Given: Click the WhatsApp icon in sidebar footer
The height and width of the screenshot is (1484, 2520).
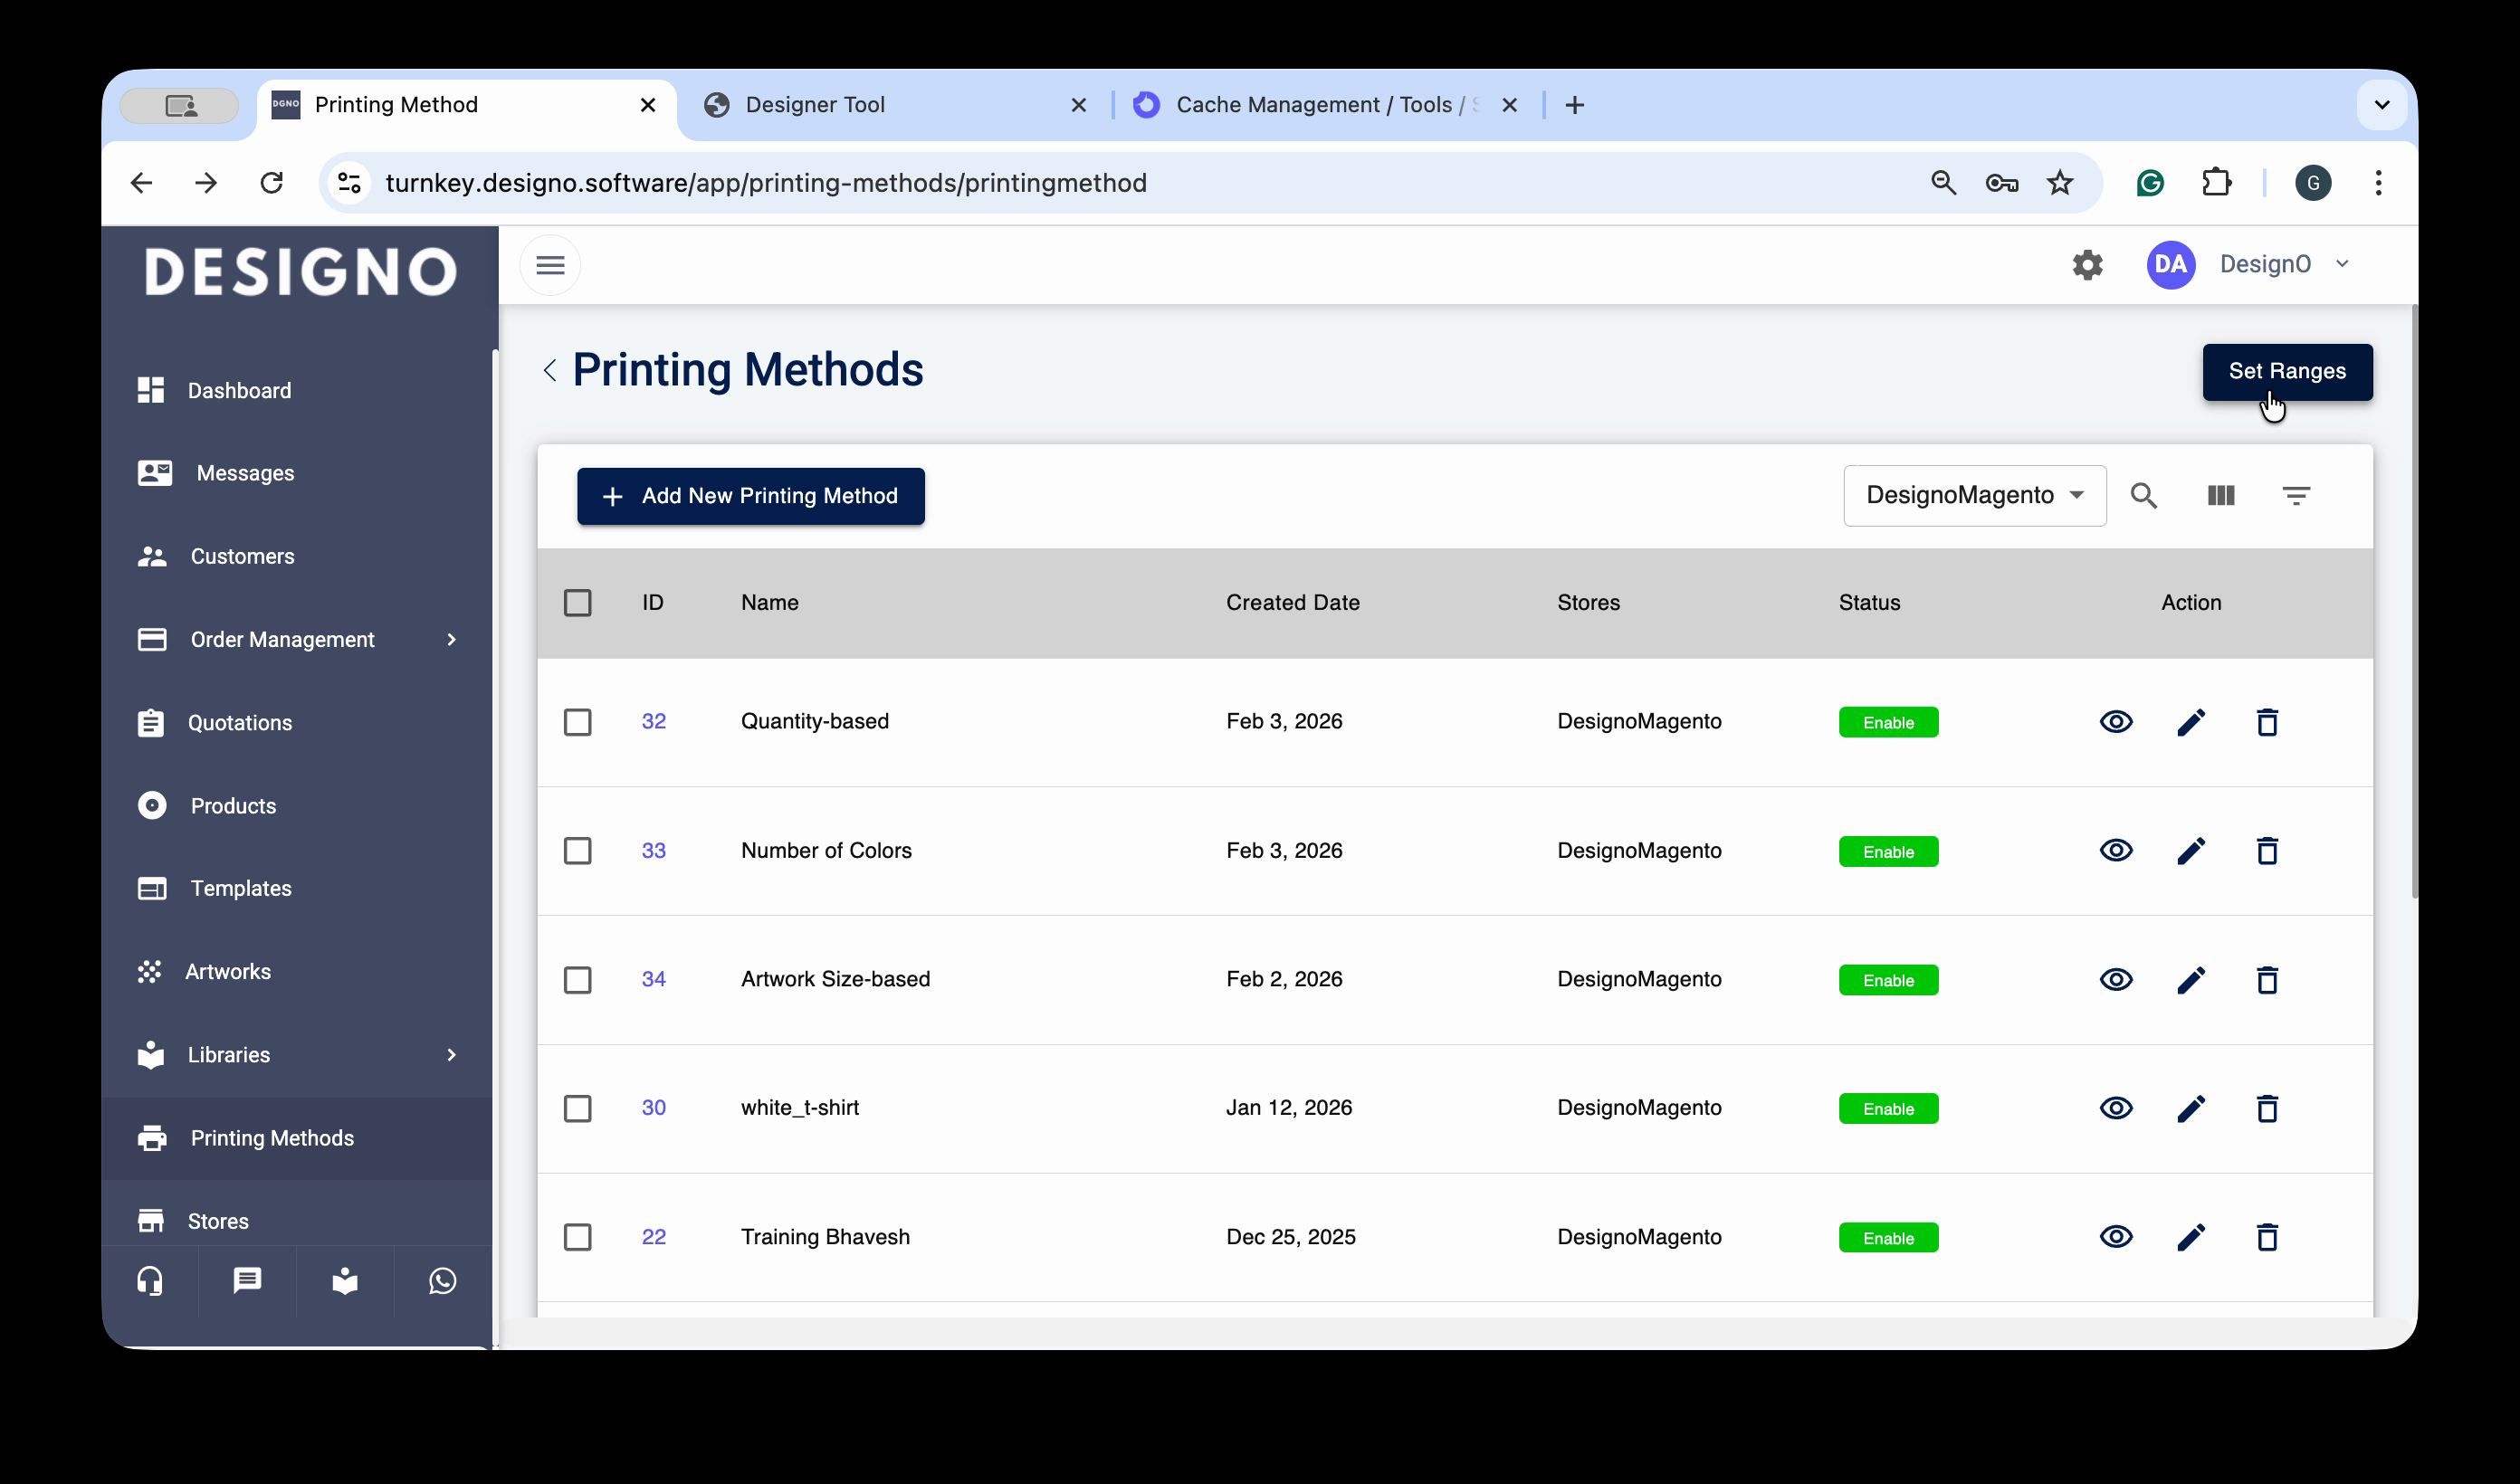Looking at the screenshot, I should coord(442,1281).
